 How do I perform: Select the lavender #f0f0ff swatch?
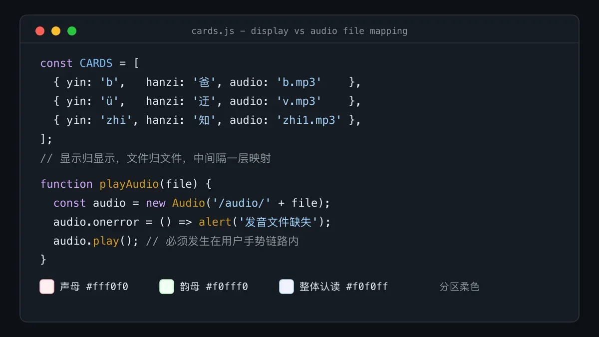[287, 287]
